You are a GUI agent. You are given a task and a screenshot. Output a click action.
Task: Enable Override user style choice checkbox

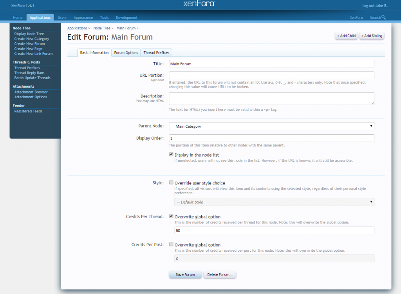tap(171, 182)
